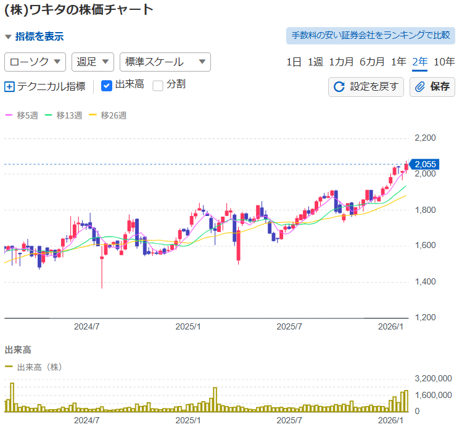
Task: Select the 10年 range tab
Action: 444,62
